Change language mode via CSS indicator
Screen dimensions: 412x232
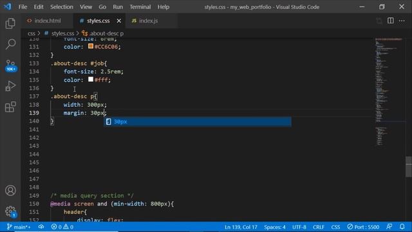pos(335,227)
